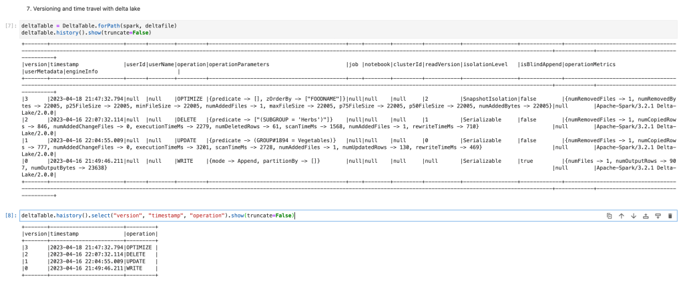
Task: Focus the cell 8 code input
Action: [x=401, y=216]
